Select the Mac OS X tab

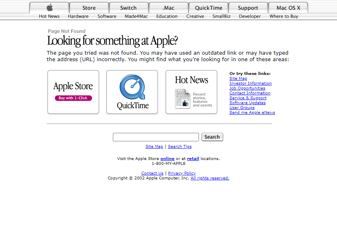coord(288,8)
